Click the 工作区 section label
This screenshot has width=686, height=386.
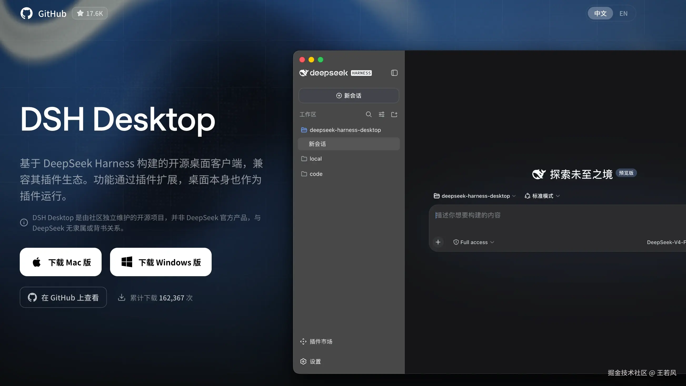[308, 114]
